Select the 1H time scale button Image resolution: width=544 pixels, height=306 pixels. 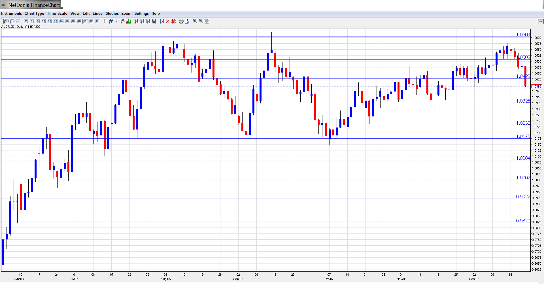click(61, 21)
